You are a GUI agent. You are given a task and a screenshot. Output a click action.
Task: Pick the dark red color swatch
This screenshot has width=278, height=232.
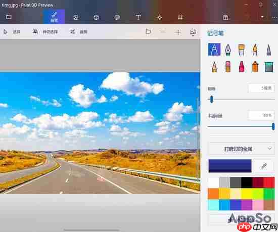tap(258, 182)
